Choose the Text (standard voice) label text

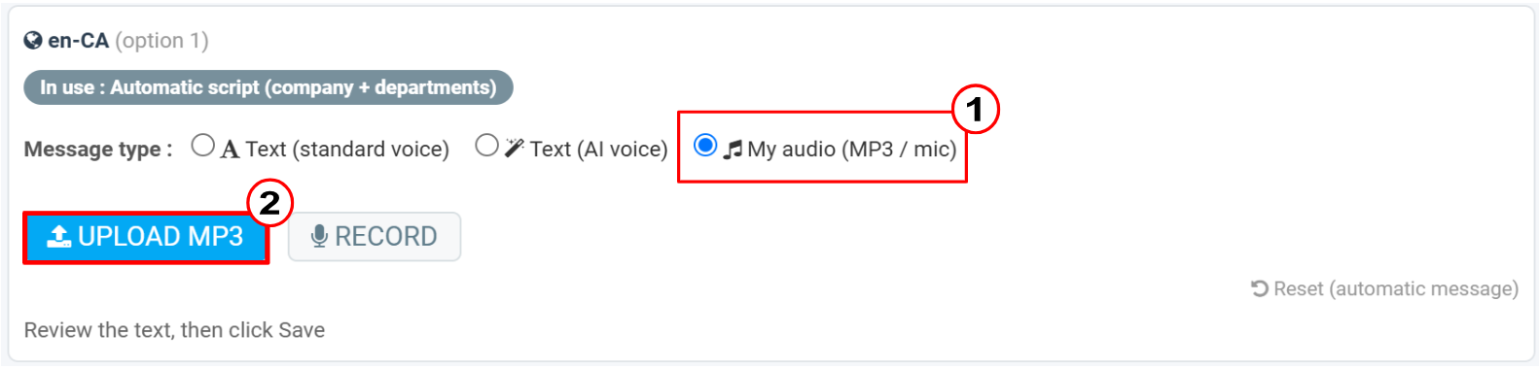pos(347,149)
